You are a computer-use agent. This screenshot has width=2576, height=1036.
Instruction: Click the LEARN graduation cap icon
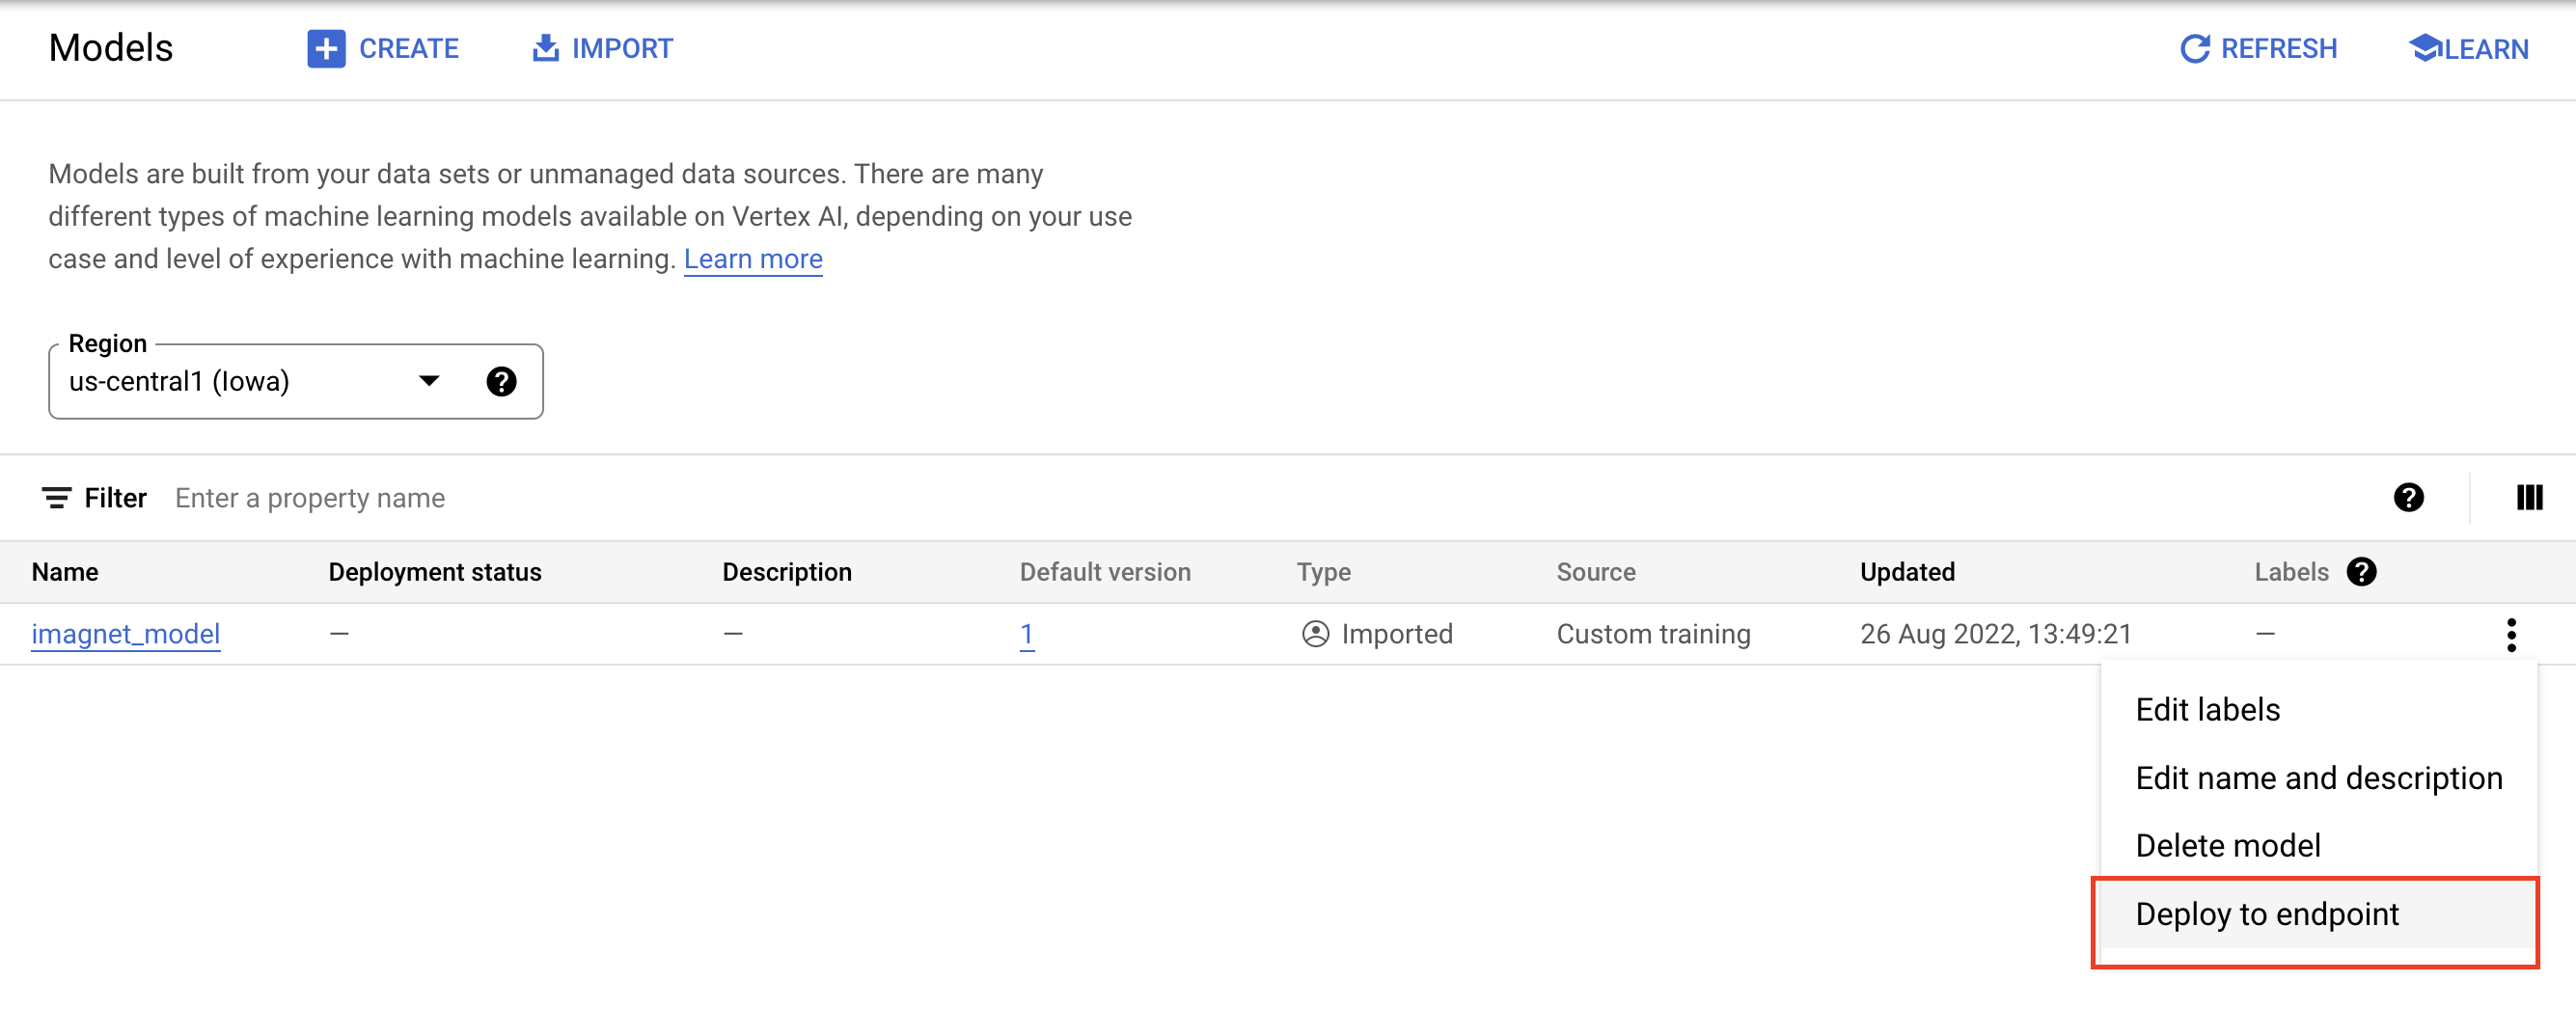click(2424, 48)
